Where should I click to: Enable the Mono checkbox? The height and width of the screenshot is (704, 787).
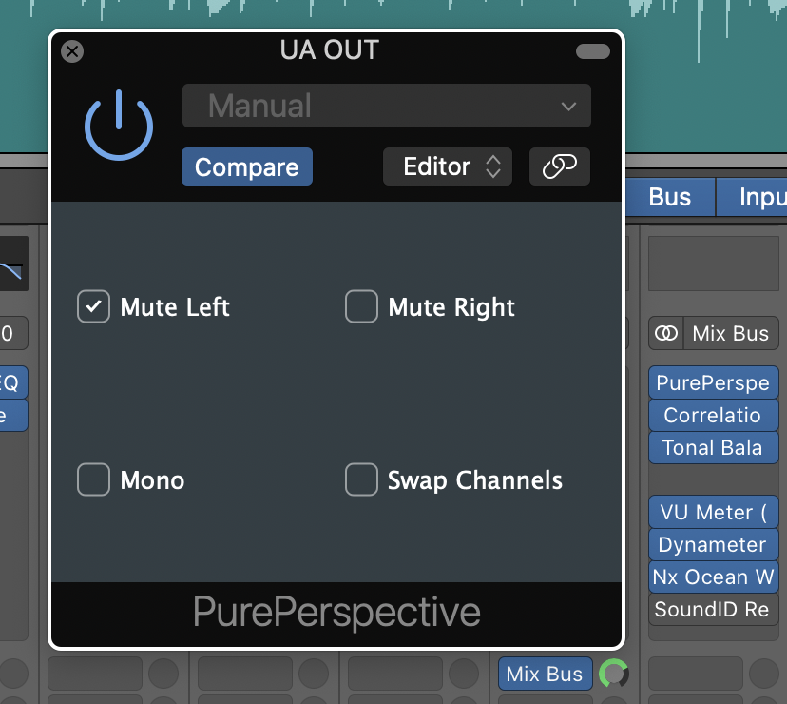click(x=92, y=479)
